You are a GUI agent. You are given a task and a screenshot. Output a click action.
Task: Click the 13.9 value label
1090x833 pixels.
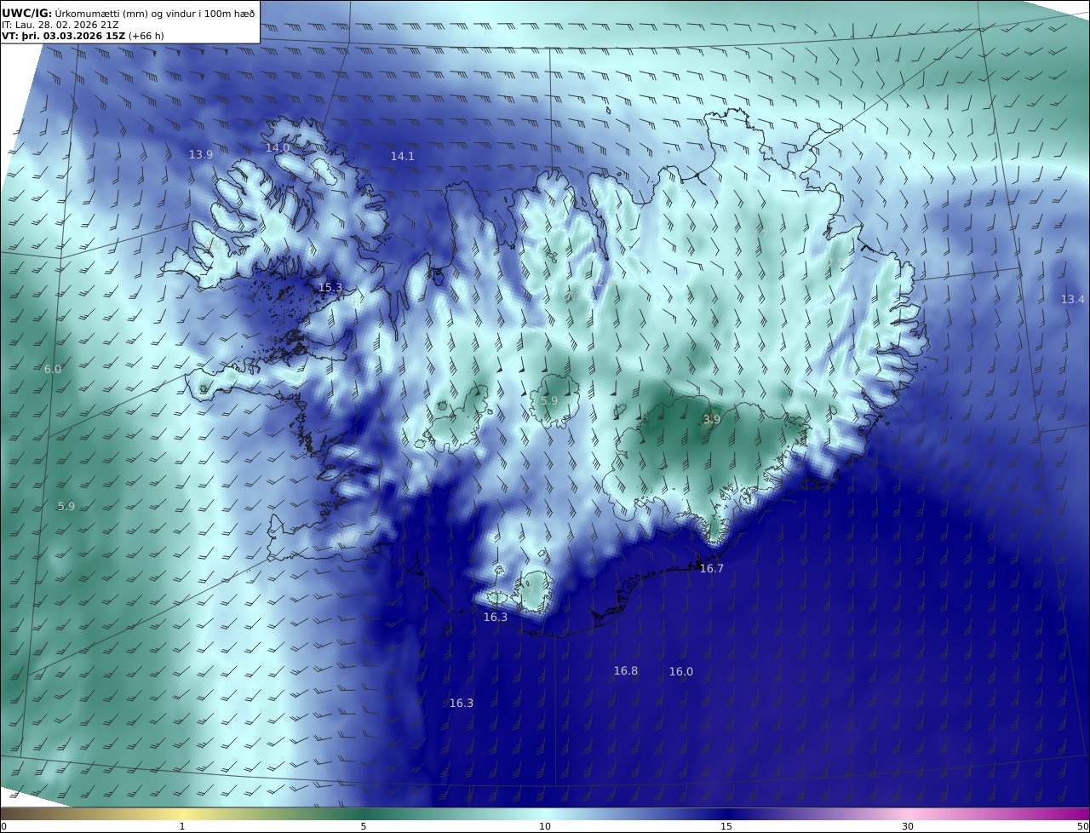click(201, 154)
